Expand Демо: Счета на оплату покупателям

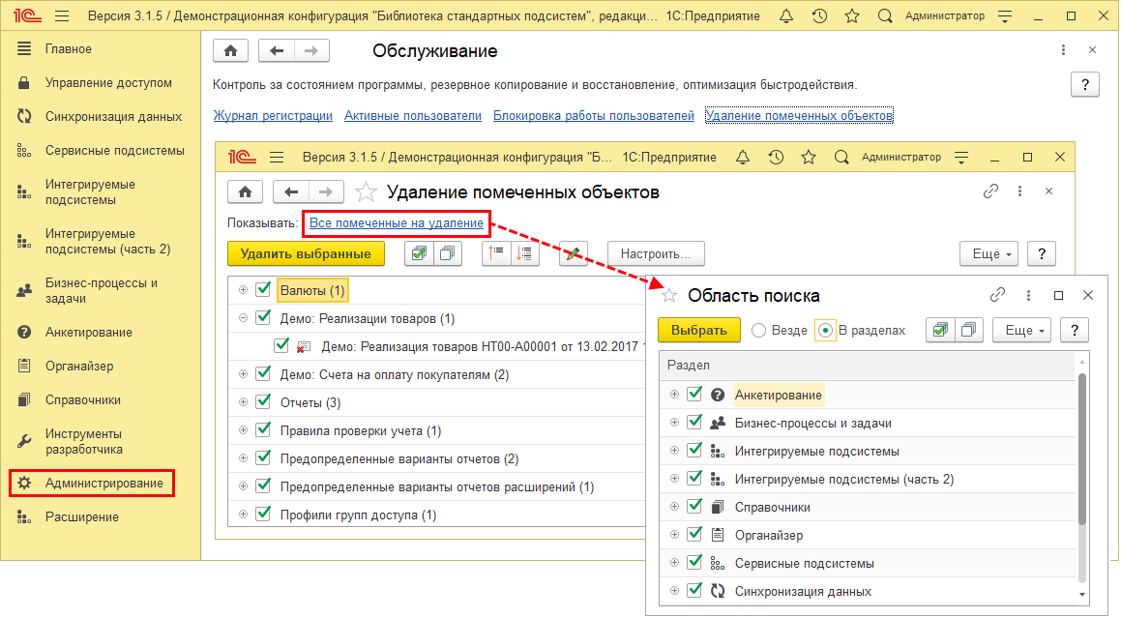[243, 374]
